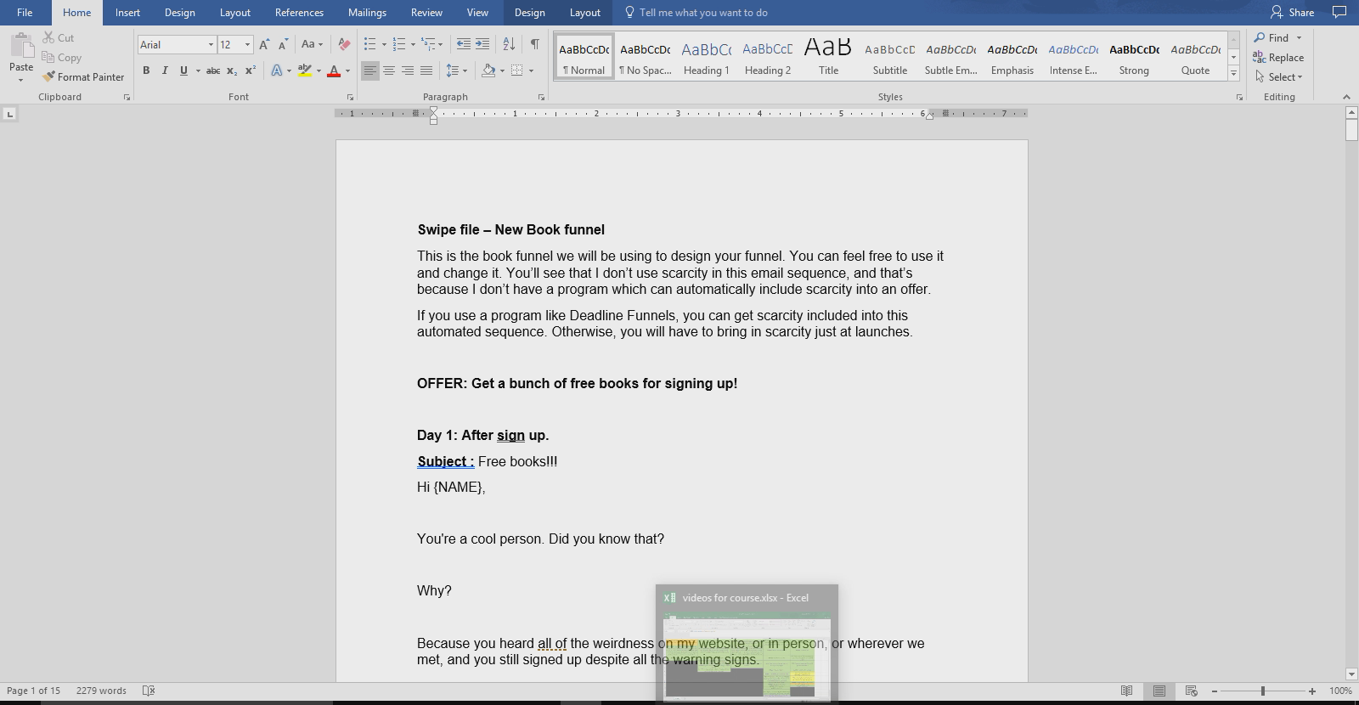
Task: Center align the text
Action: coord(389,70)
